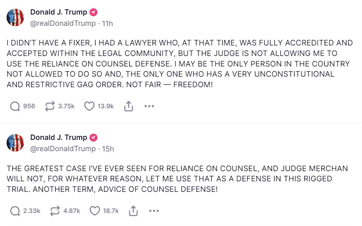Click reply icon on the 11h post

pos(15,106)
